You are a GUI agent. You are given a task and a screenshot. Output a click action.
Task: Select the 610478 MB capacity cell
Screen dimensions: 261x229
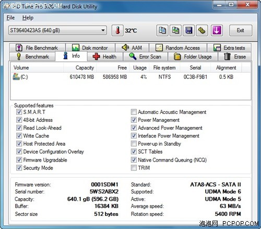coord(82,77)
